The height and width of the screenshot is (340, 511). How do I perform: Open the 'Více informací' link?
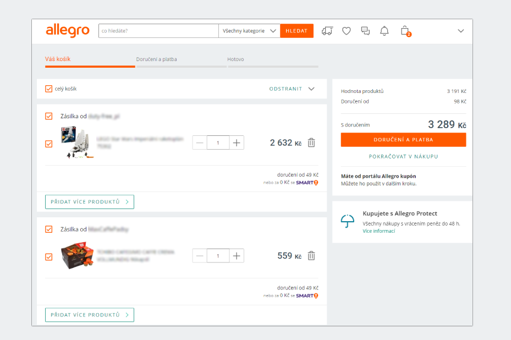click(x=378, y=231)
